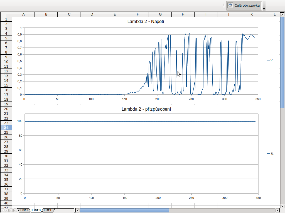This screenshot has height=213, width=285.
Task: Click the previous sheet navigation arrow
Action: click(7, 210)
